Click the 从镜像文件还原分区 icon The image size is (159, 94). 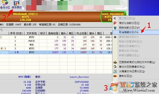[115, 71]
